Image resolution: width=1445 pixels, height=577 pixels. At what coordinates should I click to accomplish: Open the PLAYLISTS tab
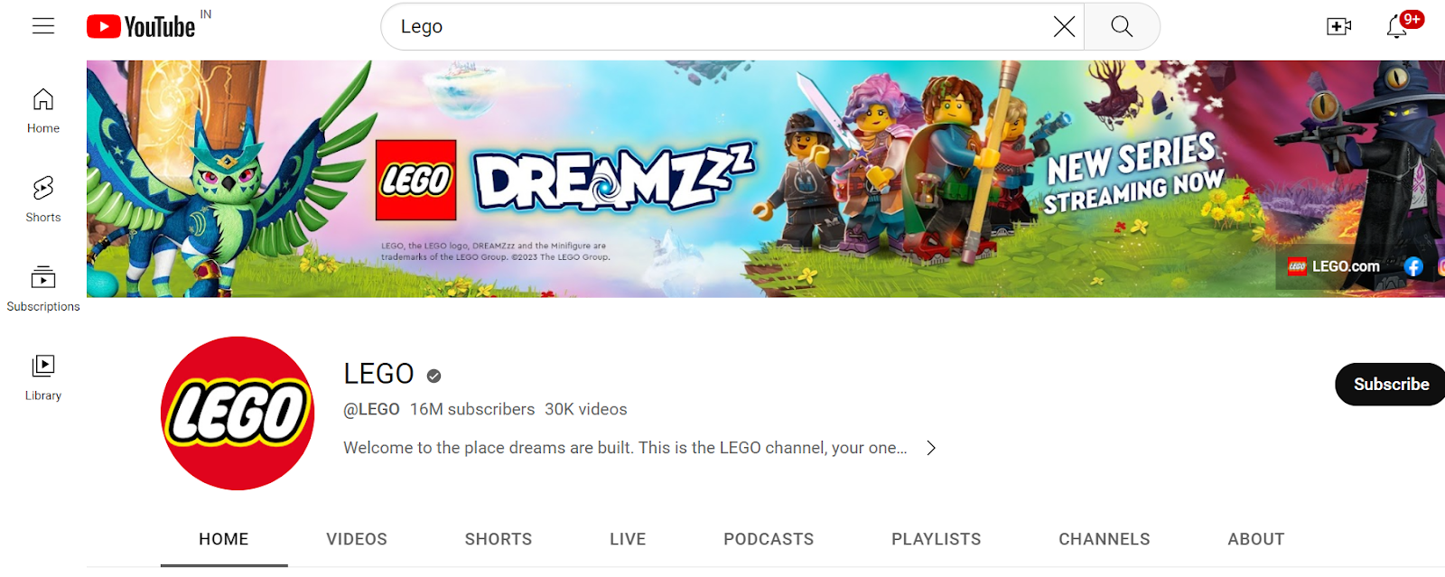coord(937,539)
